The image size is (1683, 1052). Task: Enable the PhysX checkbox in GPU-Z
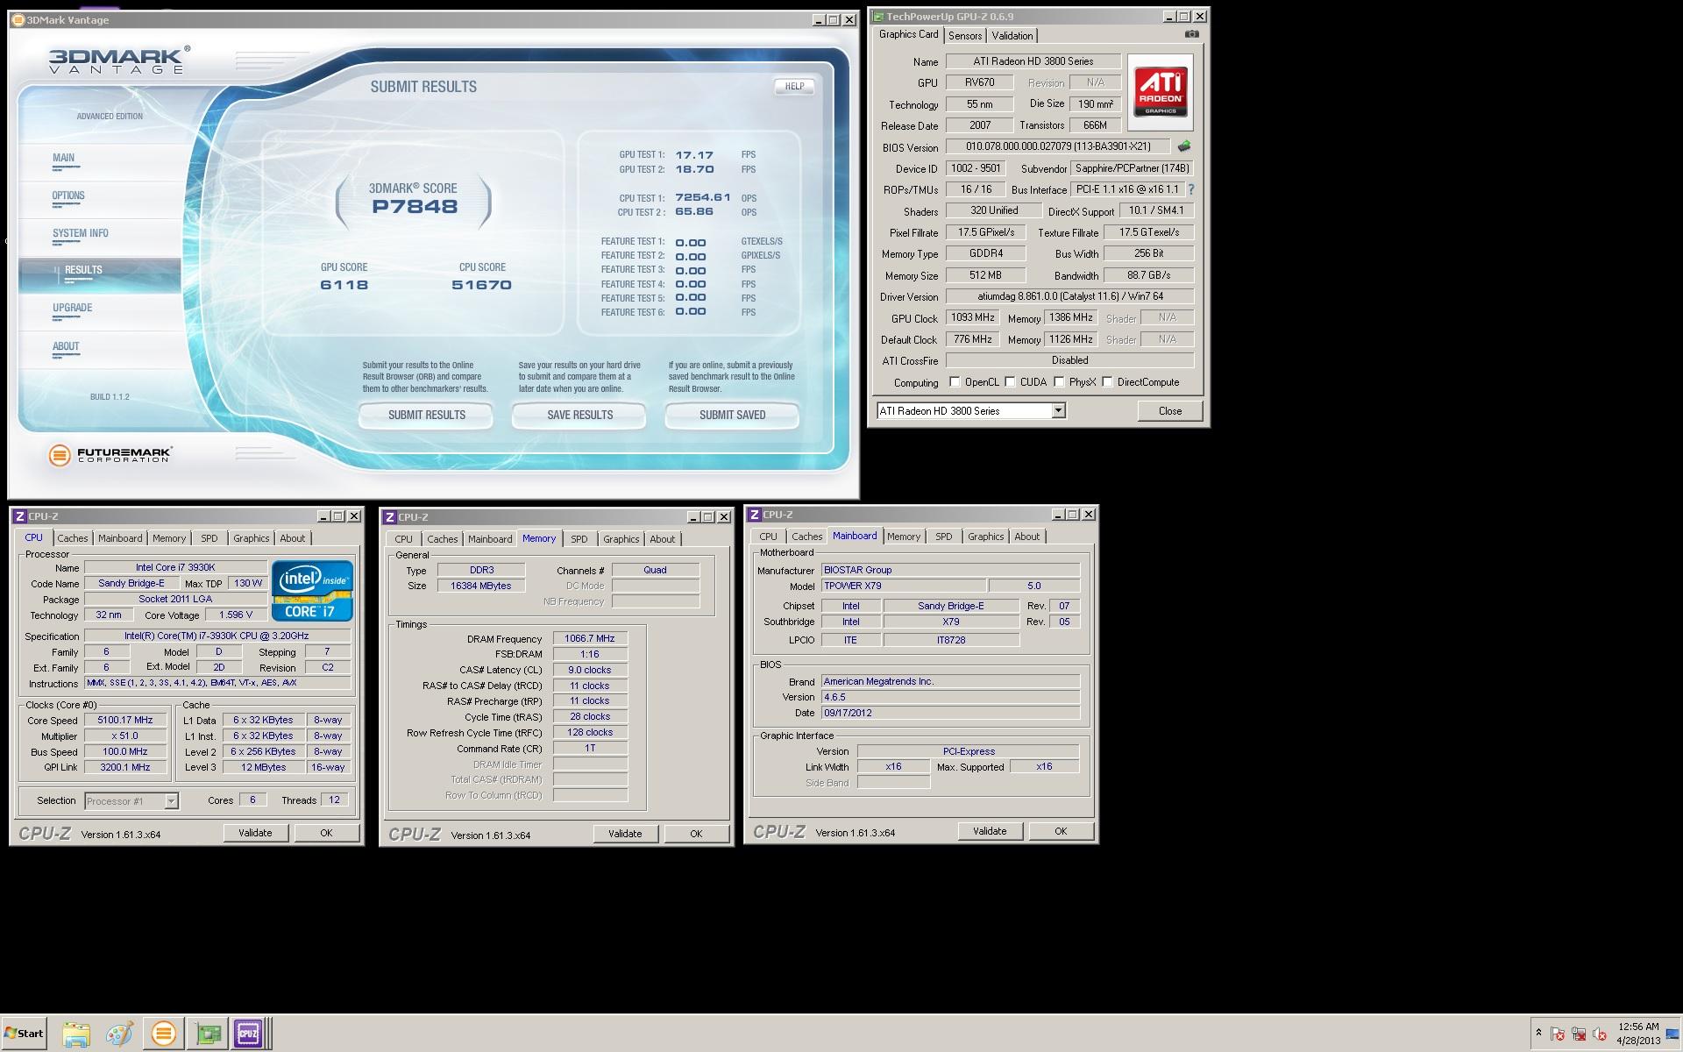pos(1060,381)
